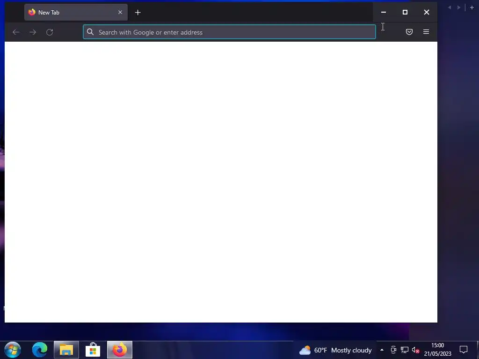This screenshot has width=479, height=359.
Task: Close the Firefox window
Action: (427, 12)
